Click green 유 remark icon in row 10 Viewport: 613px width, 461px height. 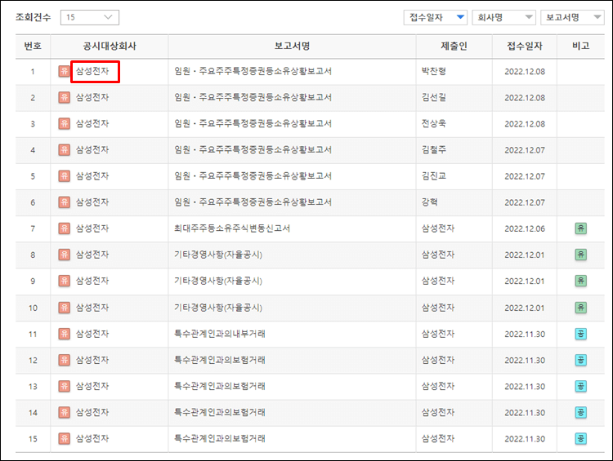pos(580,308)
